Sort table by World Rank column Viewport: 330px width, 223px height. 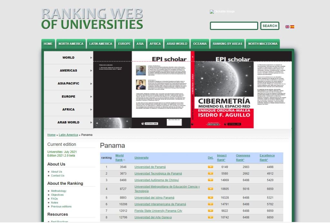(120, 158)
